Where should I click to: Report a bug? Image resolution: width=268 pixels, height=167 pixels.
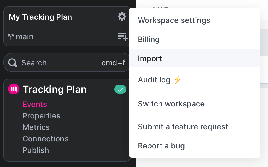pos(161,146)
